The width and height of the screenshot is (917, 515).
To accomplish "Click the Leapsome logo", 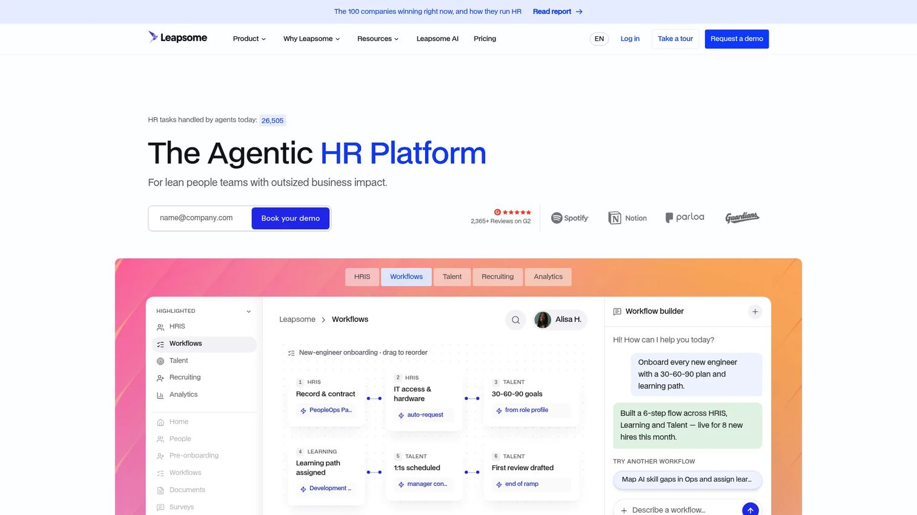I will [177, 38].
